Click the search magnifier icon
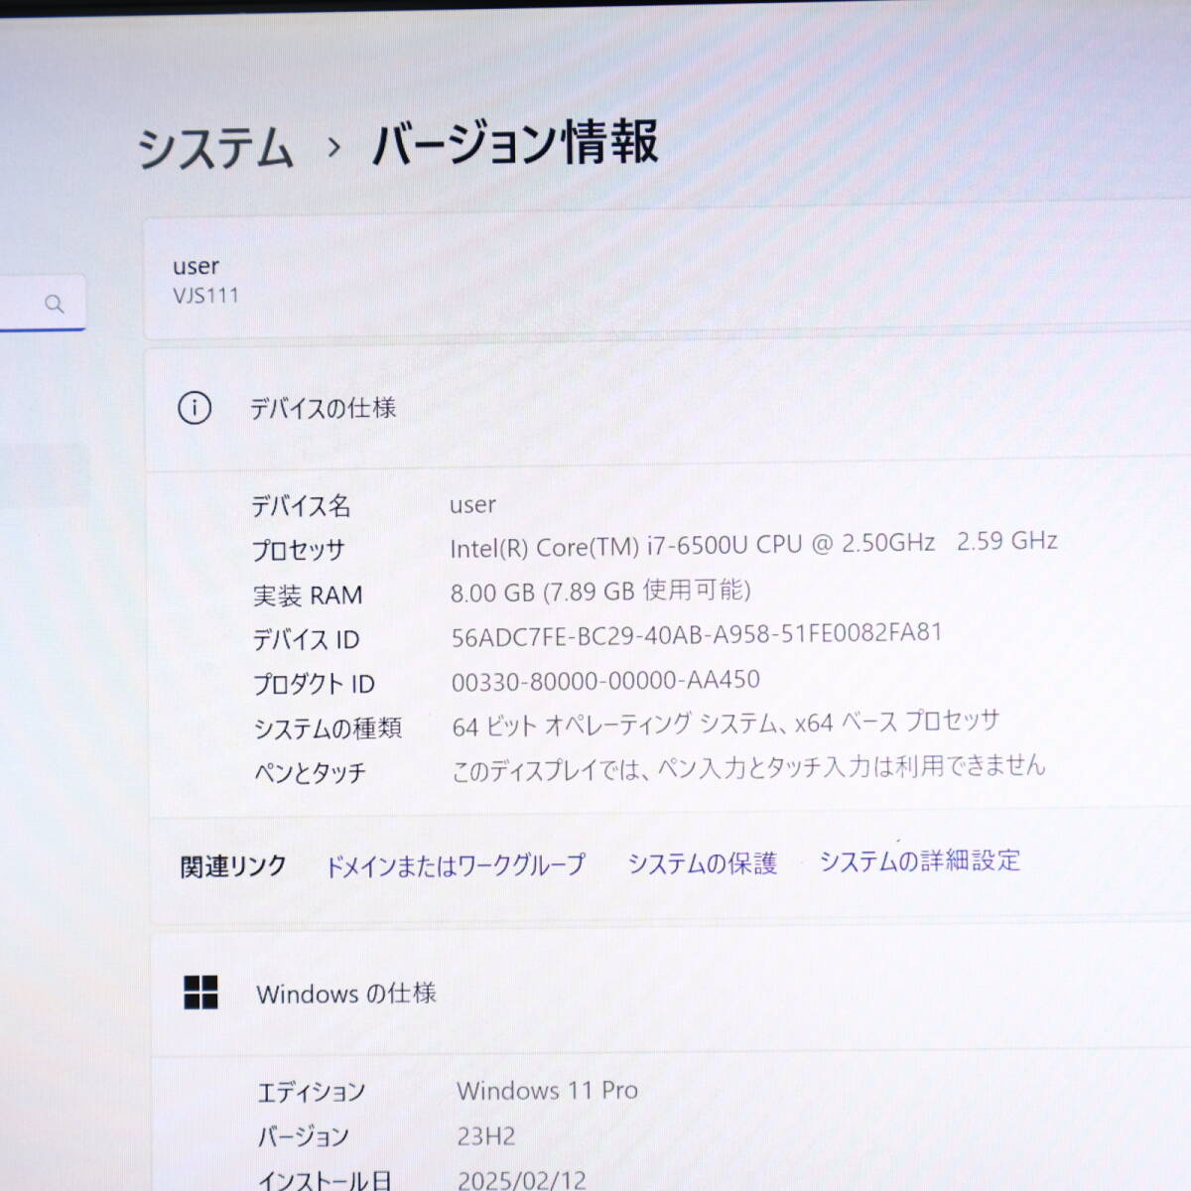 pyautogui.click(x=55, y=304)
